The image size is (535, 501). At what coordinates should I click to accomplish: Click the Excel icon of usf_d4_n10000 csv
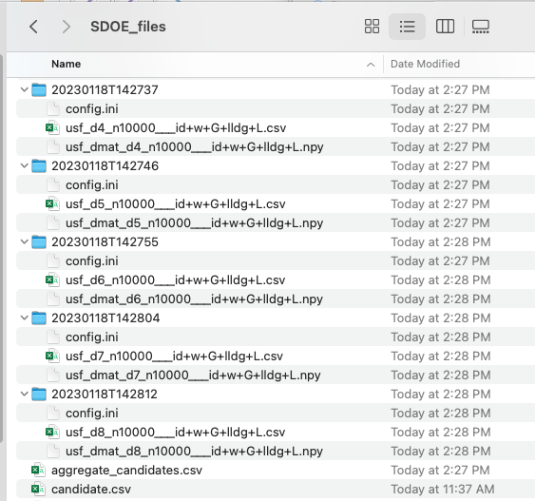(x=52, y=127)
